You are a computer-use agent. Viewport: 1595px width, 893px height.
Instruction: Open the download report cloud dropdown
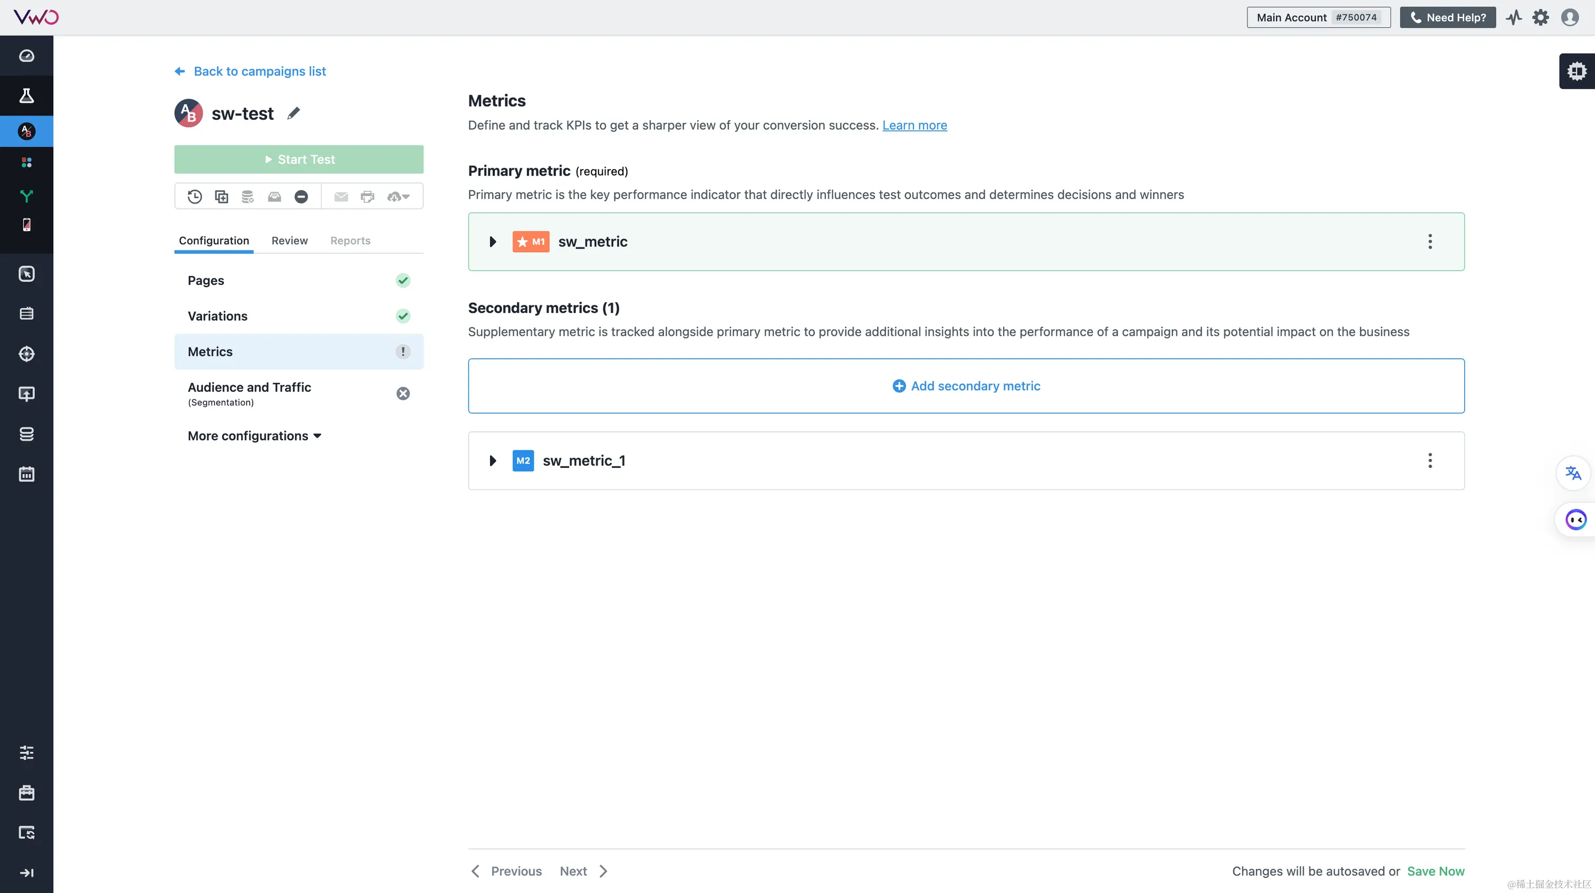[398, 197]
